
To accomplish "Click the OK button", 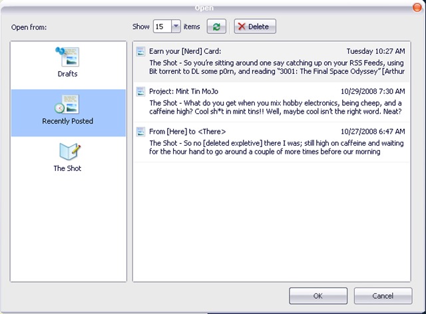I will point(318,296).
